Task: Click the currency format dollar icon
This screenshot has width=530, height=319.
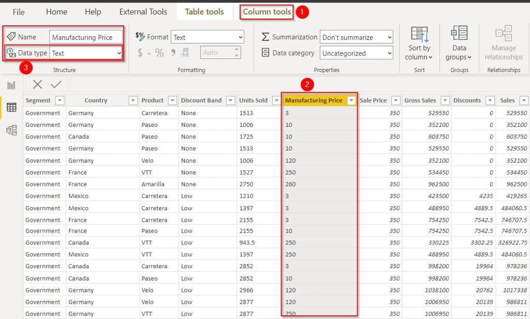Action: point(140,53)
